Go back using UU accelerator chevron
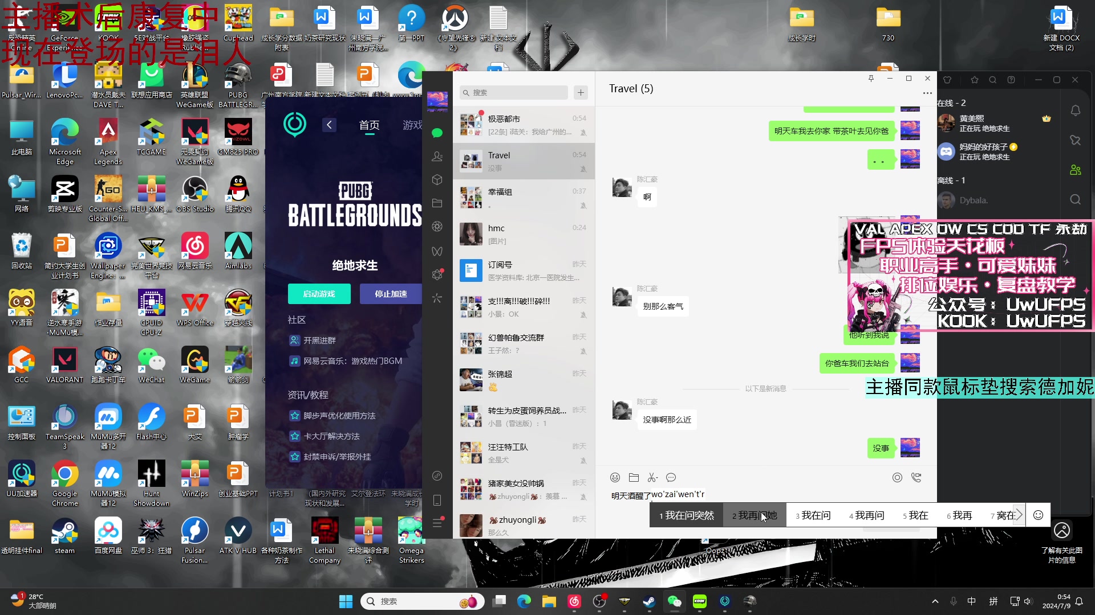 [329, 125]
